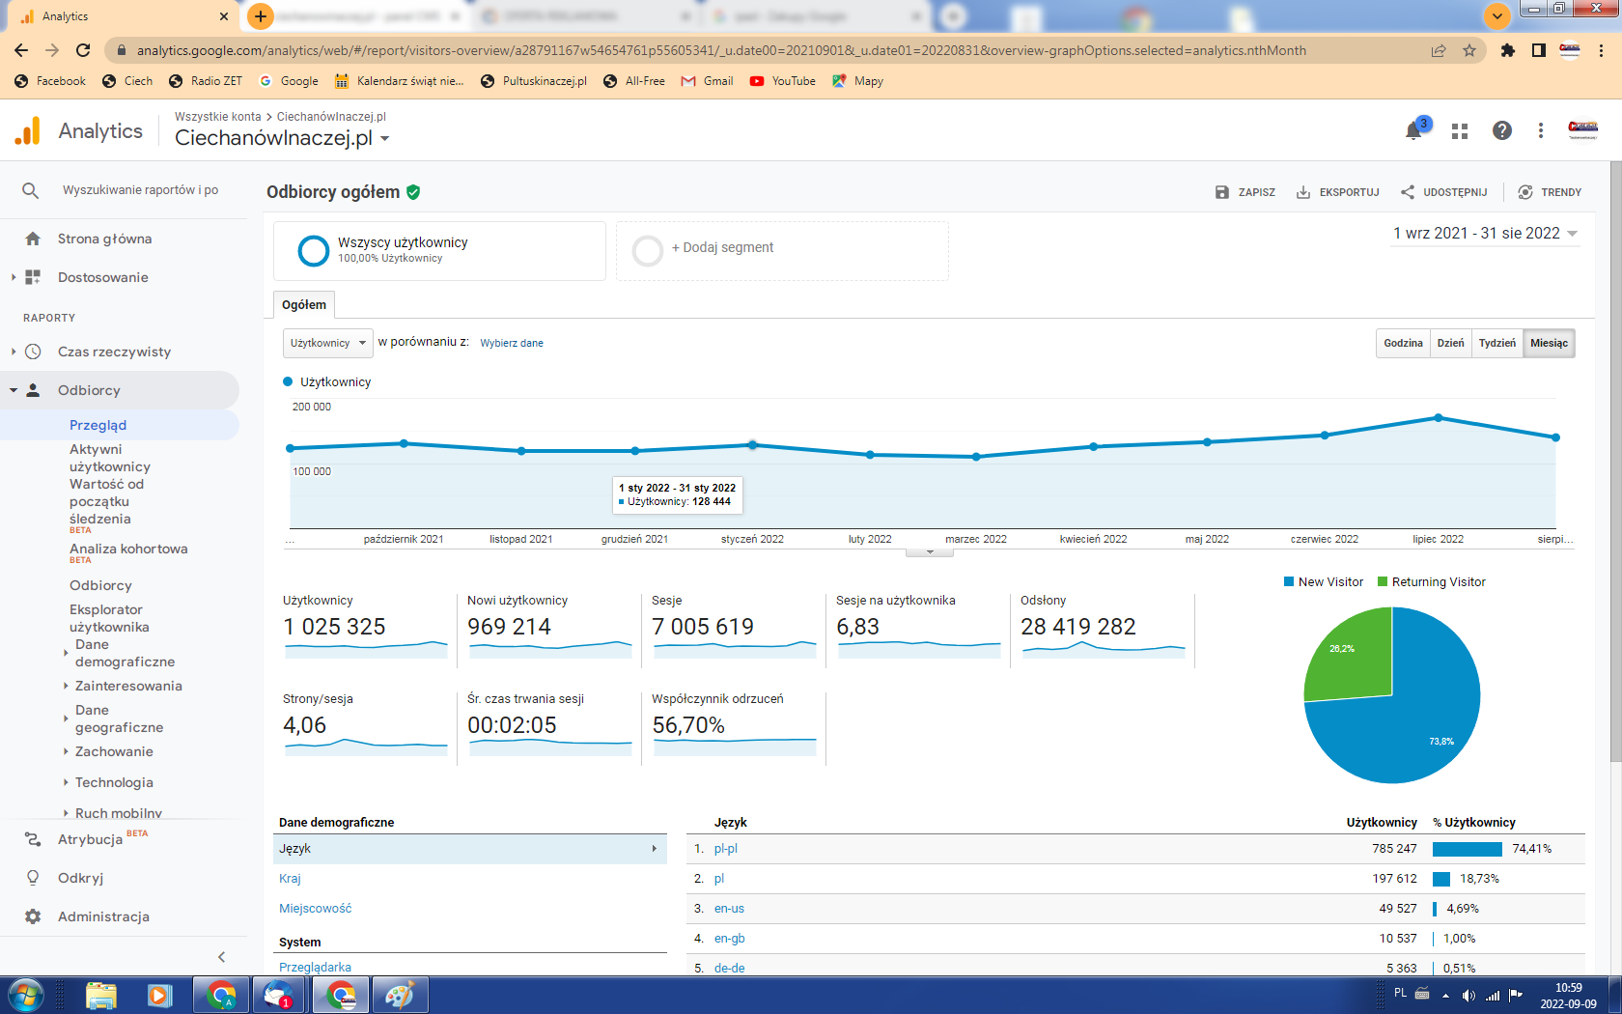Screen dimensions: 1622x1014
Task: Open Administracja gear in sidebar
Action: 102,916
